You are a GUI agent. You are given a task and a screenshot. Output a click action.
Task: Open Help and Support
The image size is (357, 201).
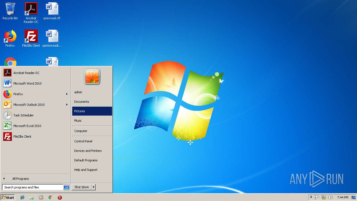click(x=92, y=170)
